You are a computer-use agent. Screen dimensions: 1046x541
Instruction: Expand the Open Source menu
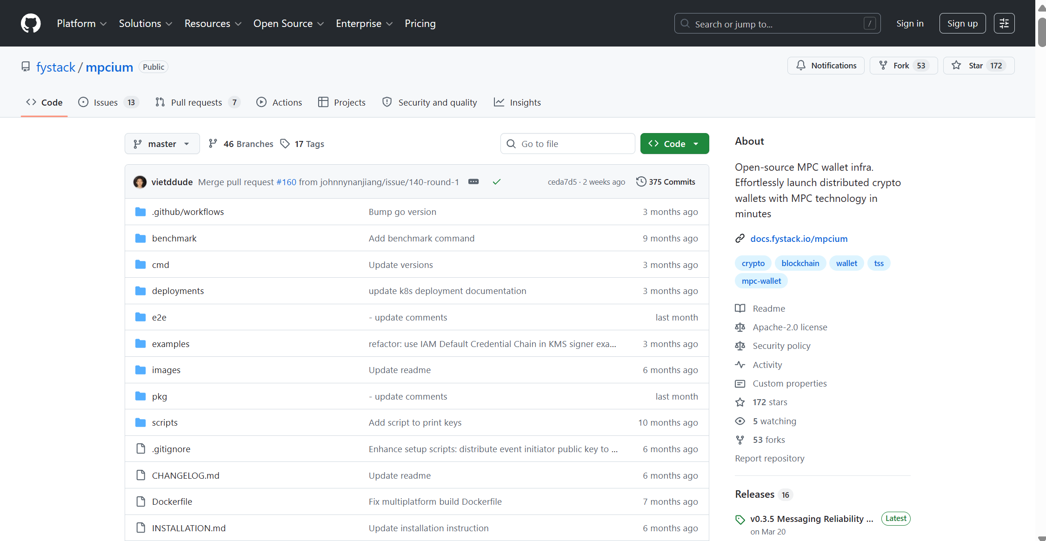click(288, 23)
